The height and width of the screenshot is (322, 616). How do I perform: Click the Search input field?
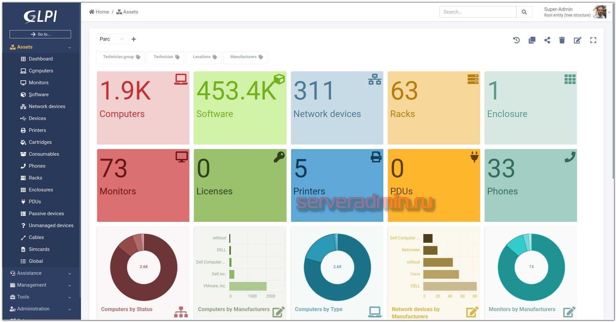[x=478, y=12]
